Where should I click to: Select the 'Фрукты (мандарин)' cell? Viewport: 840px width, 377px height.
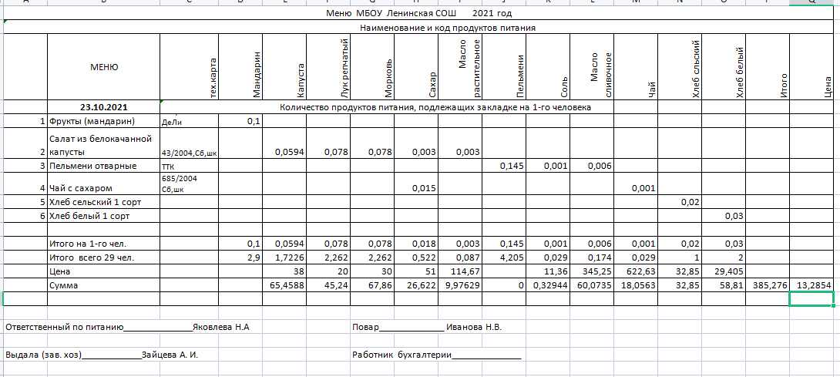coord(92,121)
